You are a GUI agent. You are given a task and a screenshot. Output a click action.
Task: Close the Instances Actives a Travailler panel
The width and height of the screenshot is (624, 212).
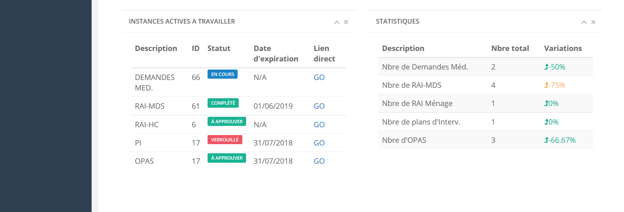click(346, 22)
